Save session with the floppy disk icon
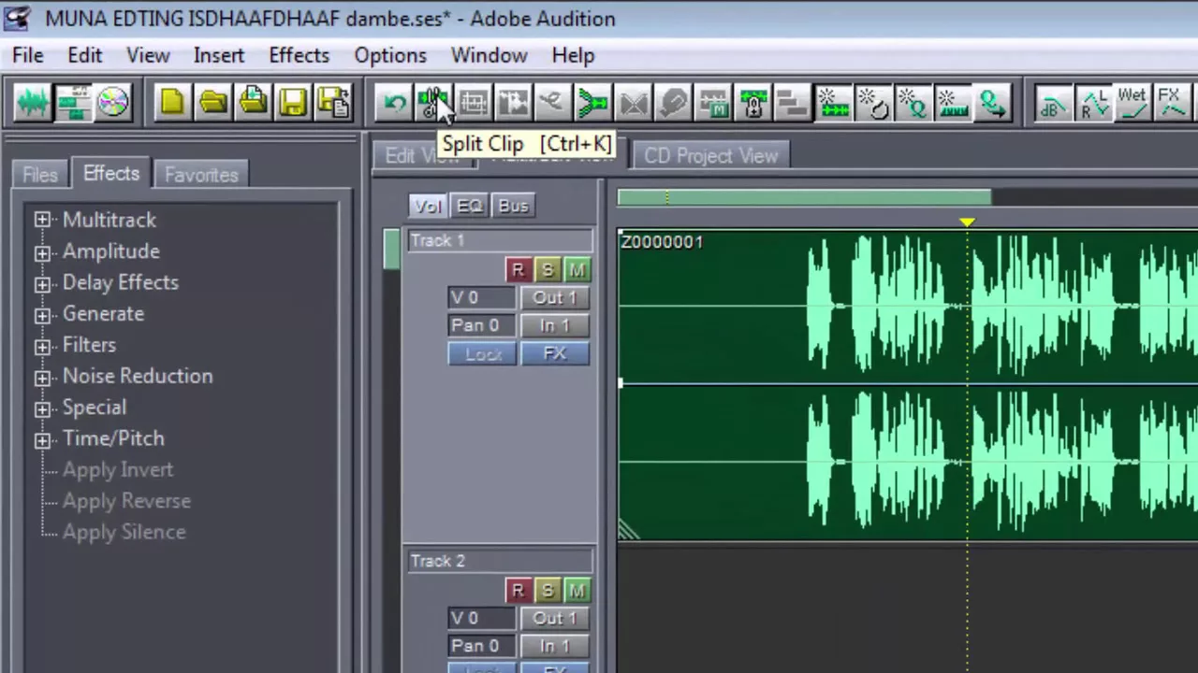Image resolution: width=1198 pixels, height=673 pixels. click(293, 102)
